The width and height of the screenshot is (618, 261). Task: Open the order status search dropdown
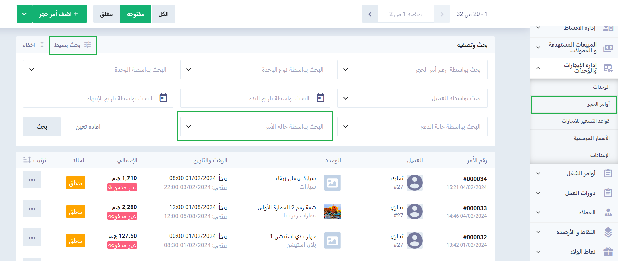pyautogui.click(x=255, y=127)
